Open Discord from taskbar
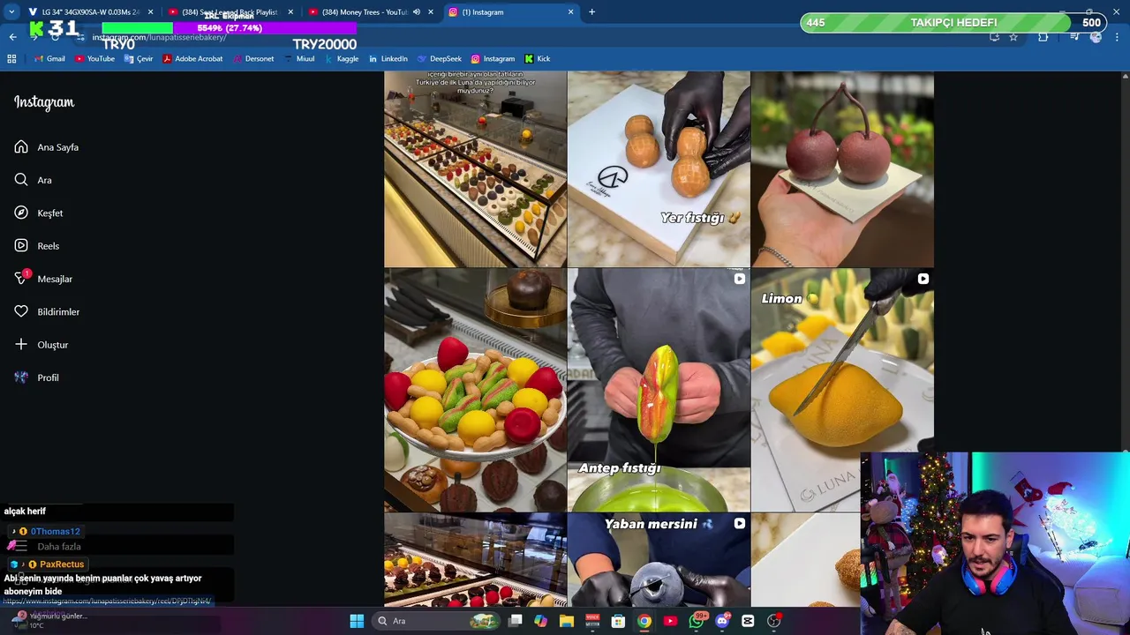The width and height of the screenshot is (1130, 635). 722,621
